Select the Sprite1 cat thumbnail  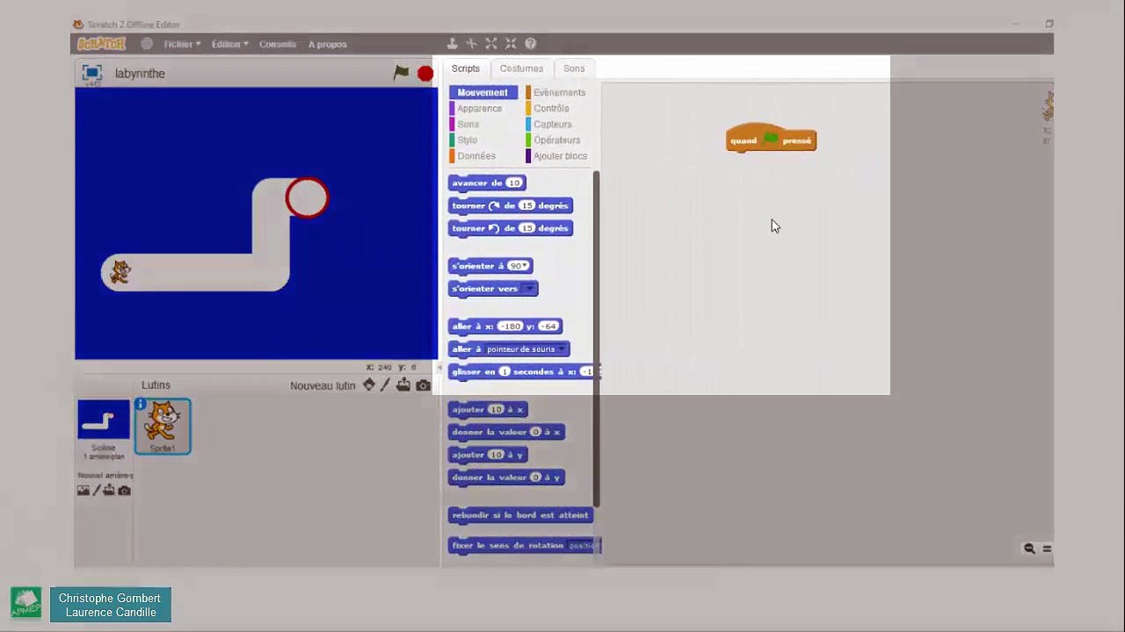tap(163, 427)
